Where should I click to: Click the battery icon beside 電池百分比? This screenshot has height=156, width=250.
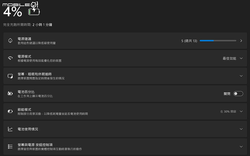coord(10,94)
